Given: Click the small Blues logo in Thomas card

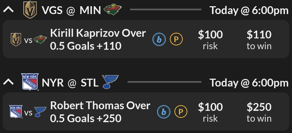Looking at the screenshot, I should (40, 111).
